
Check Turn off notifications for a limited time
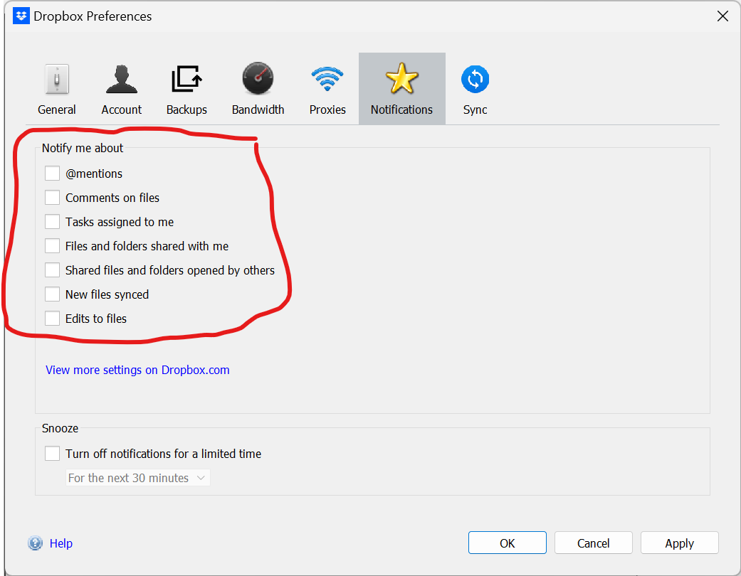[52, 454]
